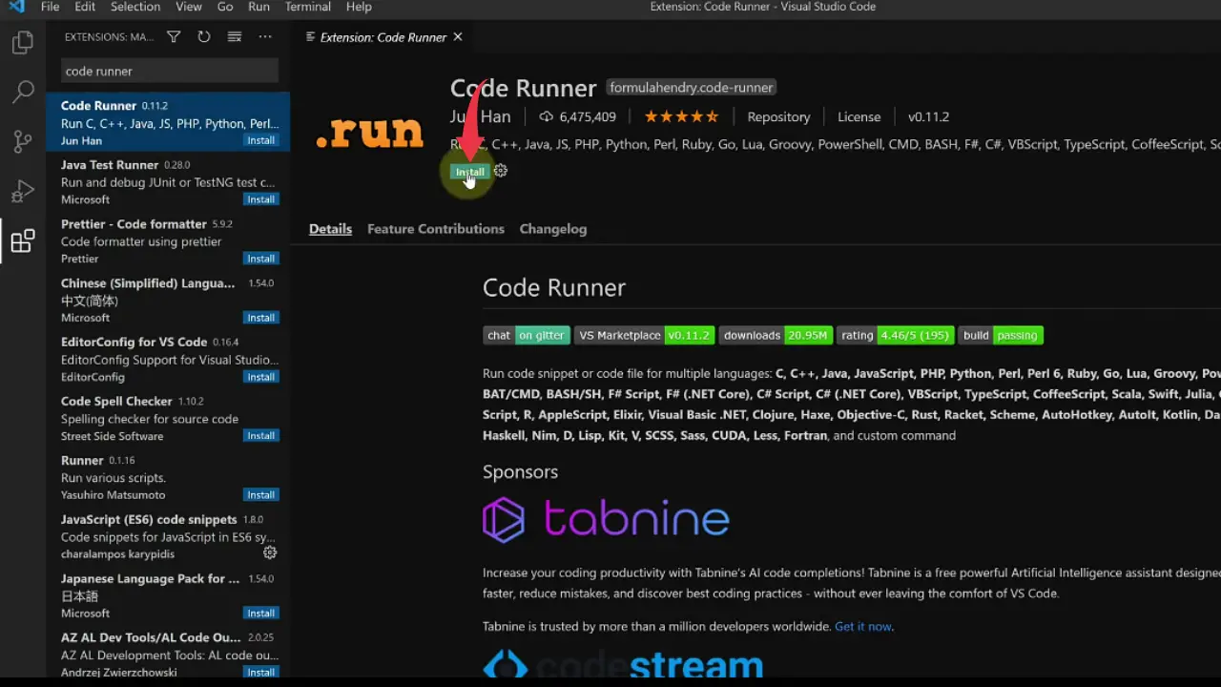
Task: Open Code Runner manage gear icon
Action: pos(501,171)
